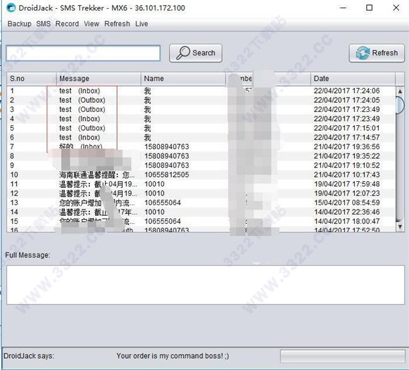Click the table scrollbar up arrow
The image size is (409, 370).
pos(400,91)
